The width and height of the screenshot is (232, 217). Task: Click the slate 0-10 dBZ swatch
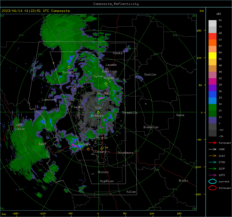click(212, 120)
